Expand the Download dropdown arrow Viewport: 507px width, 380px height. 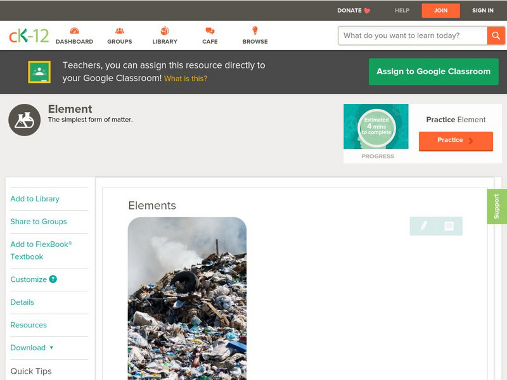[51, 348]
